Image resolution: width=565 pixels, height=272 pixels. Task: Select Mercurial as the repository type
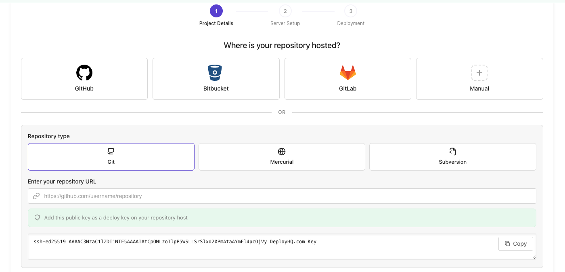pos(282,157)
